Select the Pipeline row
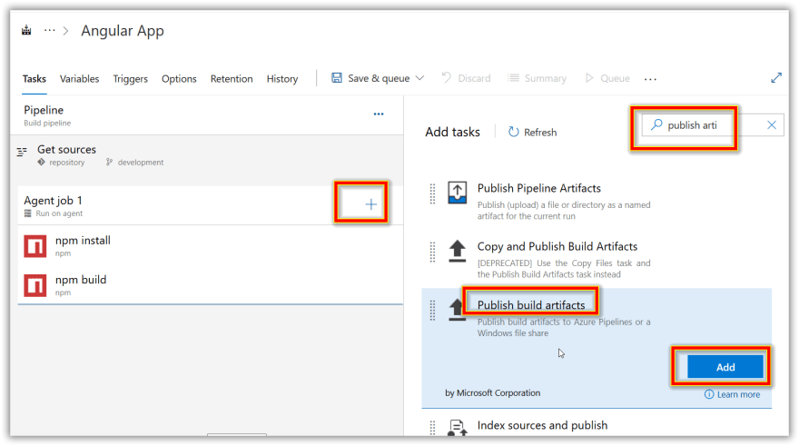Screen dimensions: 799x446 point(207,115)
